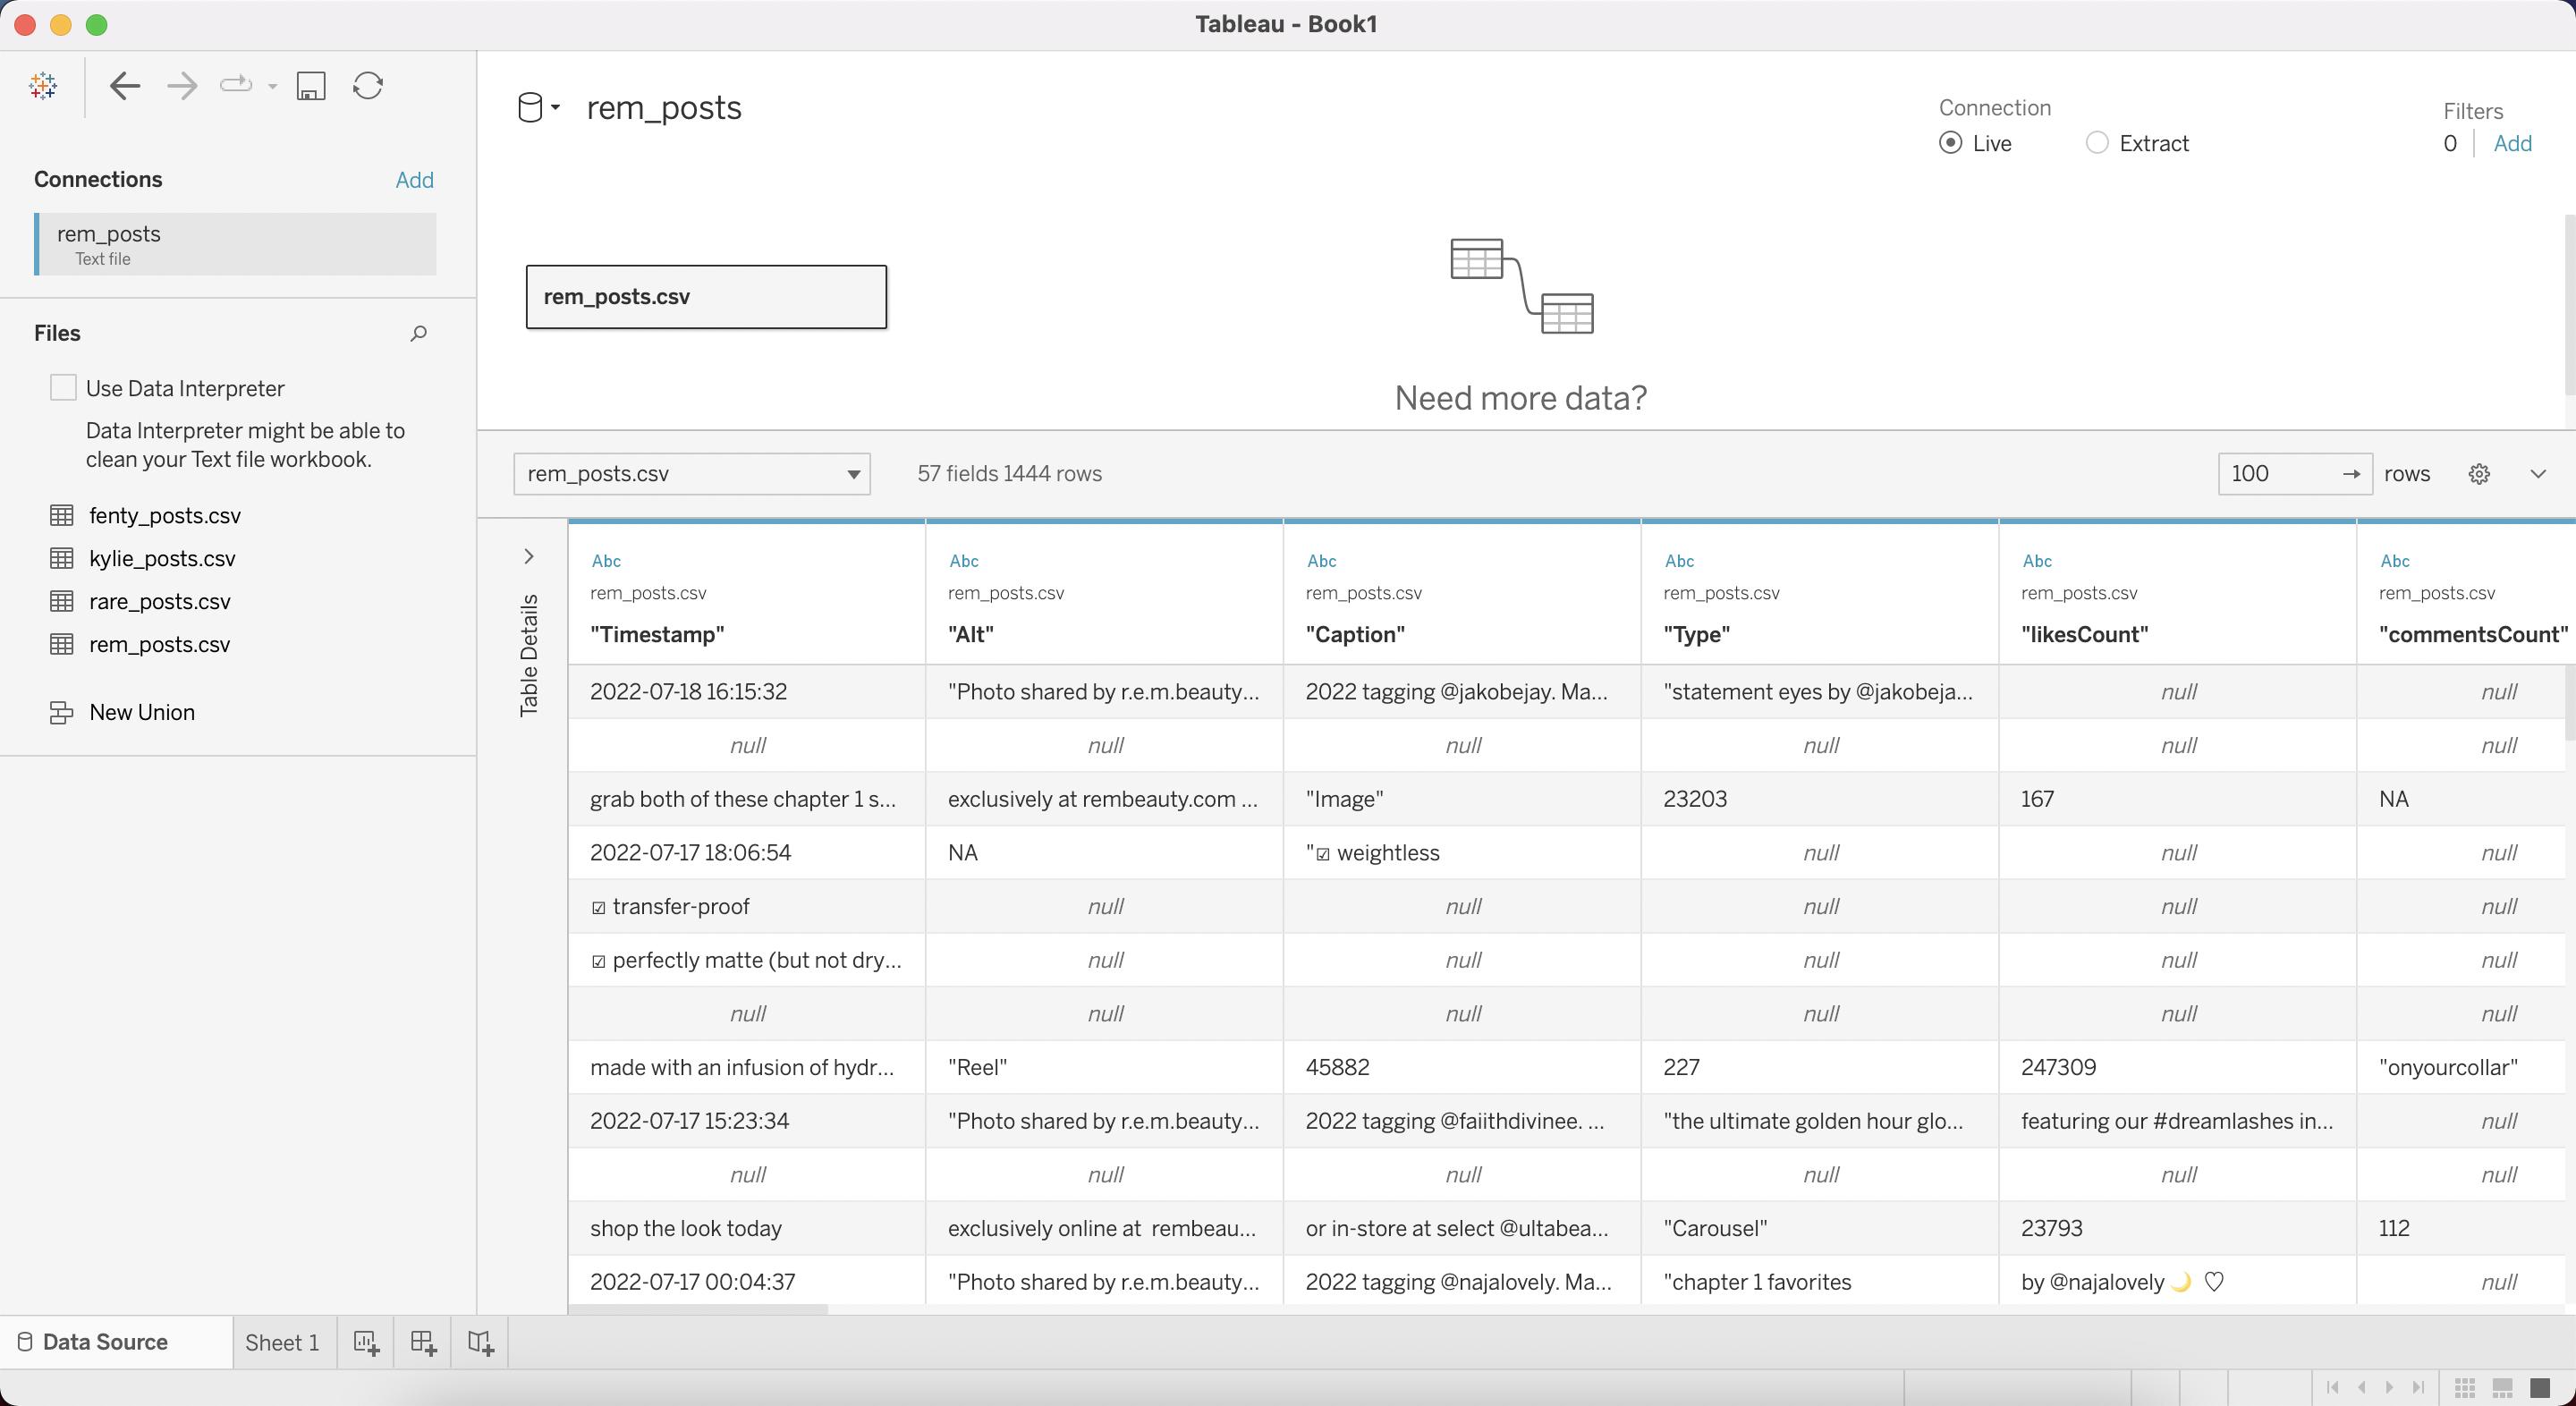Open preview settings gear icon
Viewport: 2576px width, 1406px height.
point(2479,474)
